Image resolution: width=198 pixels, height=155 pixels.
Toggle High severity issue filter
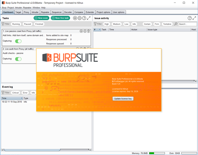coord(106,24)
